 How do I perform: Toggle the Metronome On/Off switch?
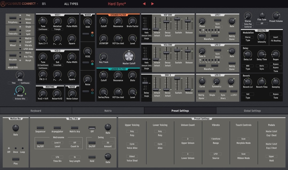pyautogui.click(x=40, y=143)
